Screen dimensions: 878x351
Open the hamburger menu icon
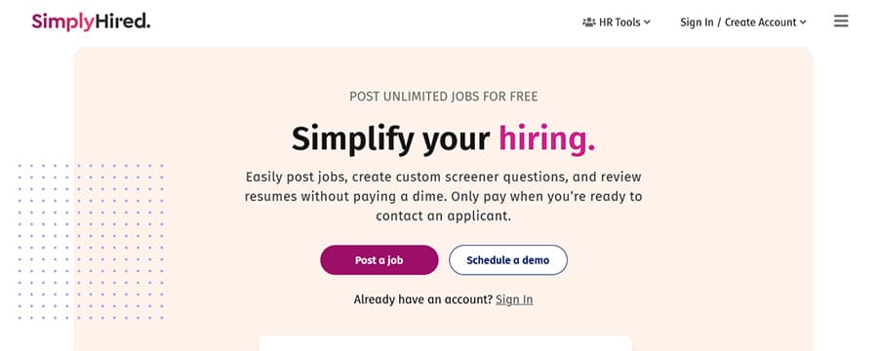(841, 21)
